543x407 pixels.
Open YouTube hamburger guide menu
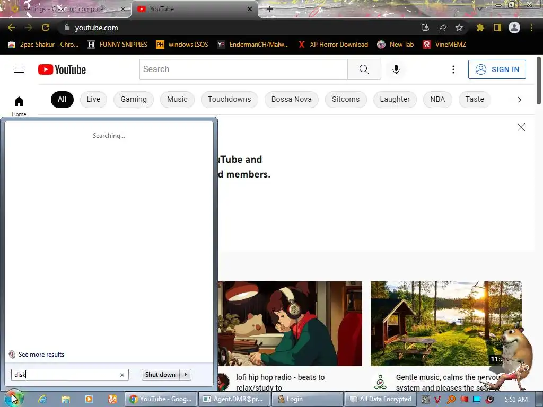pos(19,69)
